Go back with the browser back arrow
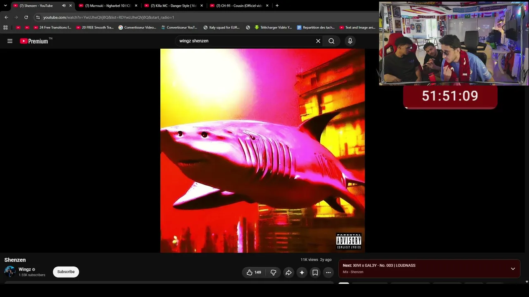This screenshot has width=529, height=297. tap(6, 17)
